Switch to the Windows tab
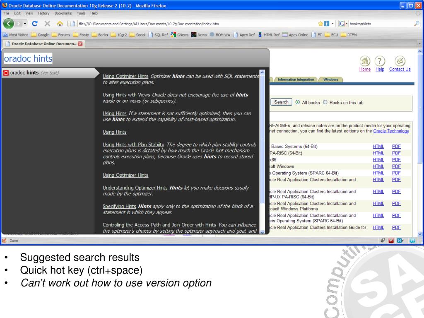 [330, 79]
